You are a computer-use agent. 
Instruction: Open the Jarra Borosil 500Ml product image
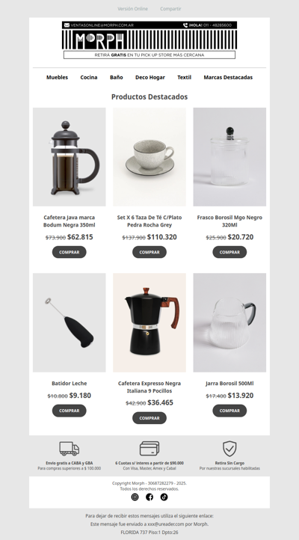point(229,322)
